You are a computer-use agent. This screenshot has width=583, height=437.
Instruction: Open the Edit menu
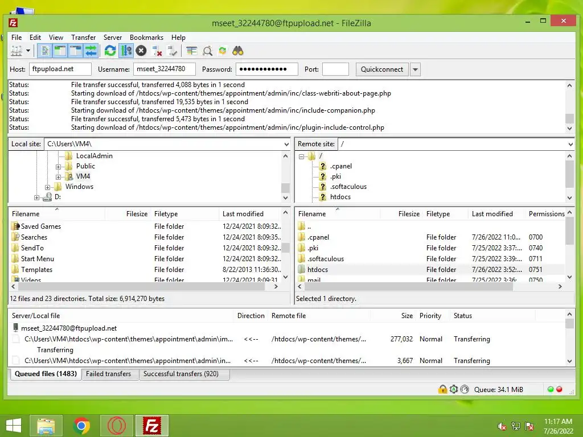pyautogui.click(x=35, y=38)
